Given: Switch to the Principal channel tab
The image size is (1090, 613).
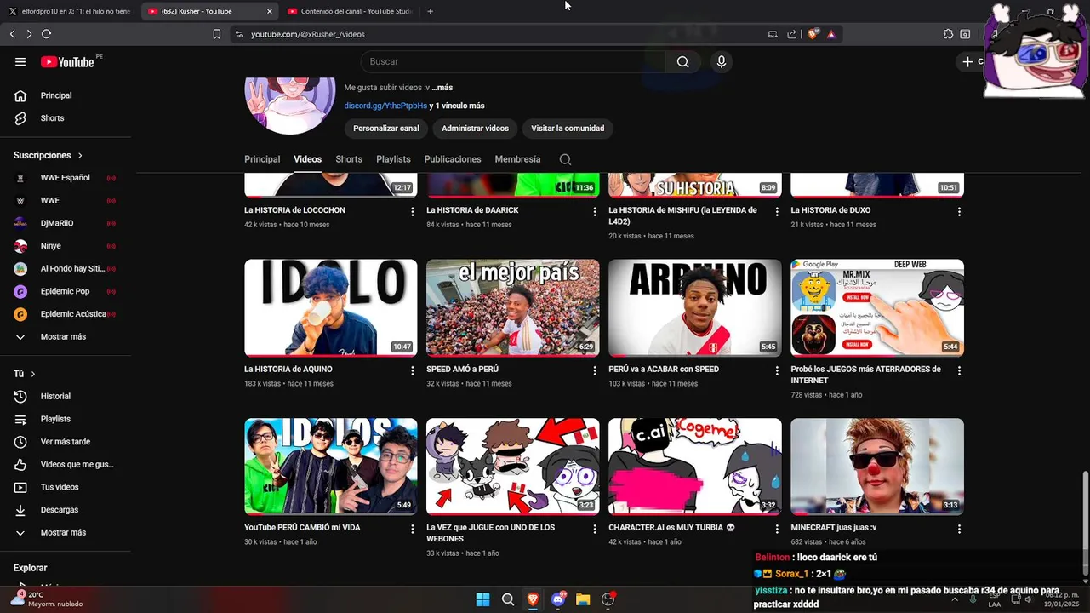Looking at the screenshot, I should (x=262, y=159).
